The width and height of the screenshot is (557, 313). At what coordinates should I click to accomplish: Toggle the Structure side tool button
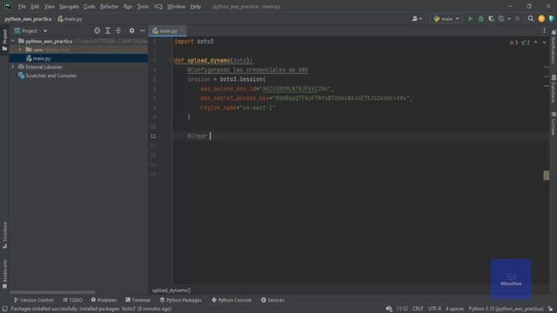4,235
